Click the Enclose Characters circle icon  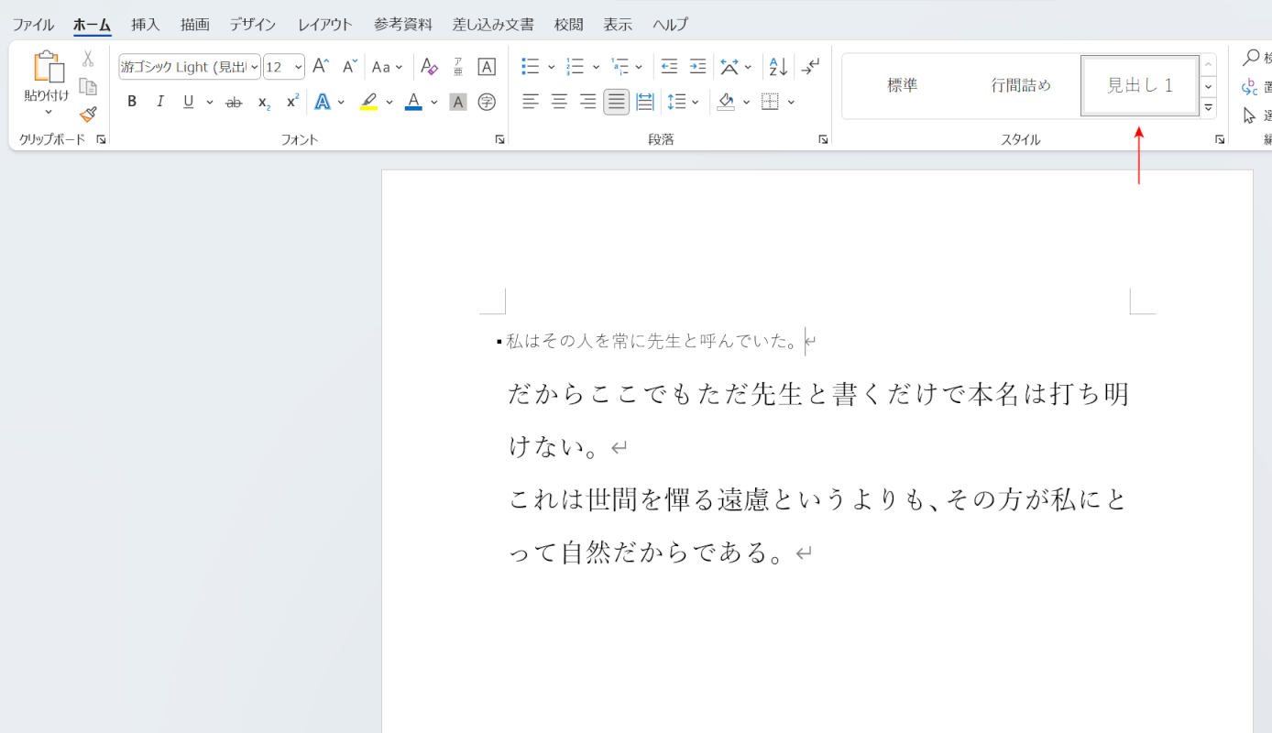487,102
